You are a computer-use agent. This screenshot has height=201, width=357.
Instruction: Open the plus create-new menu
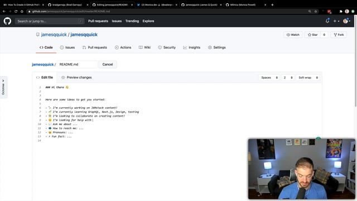pyautogui.click(x=336, y=21)
